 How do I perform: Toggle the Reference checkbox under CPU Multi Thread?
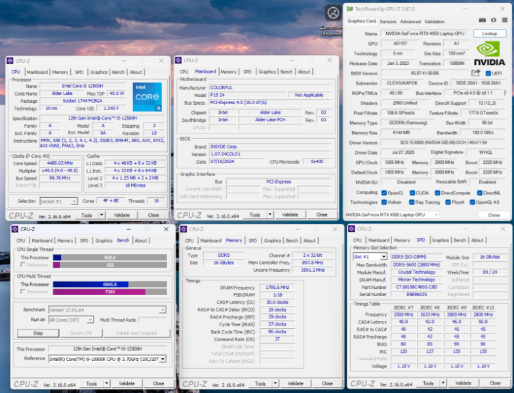pos(24,291)
